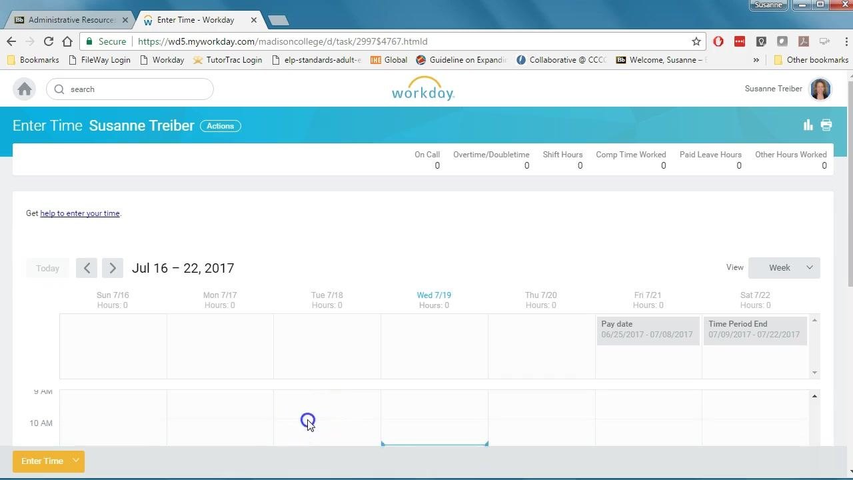Click the Susanne Treiber name at top right

[x=773, y=89]
